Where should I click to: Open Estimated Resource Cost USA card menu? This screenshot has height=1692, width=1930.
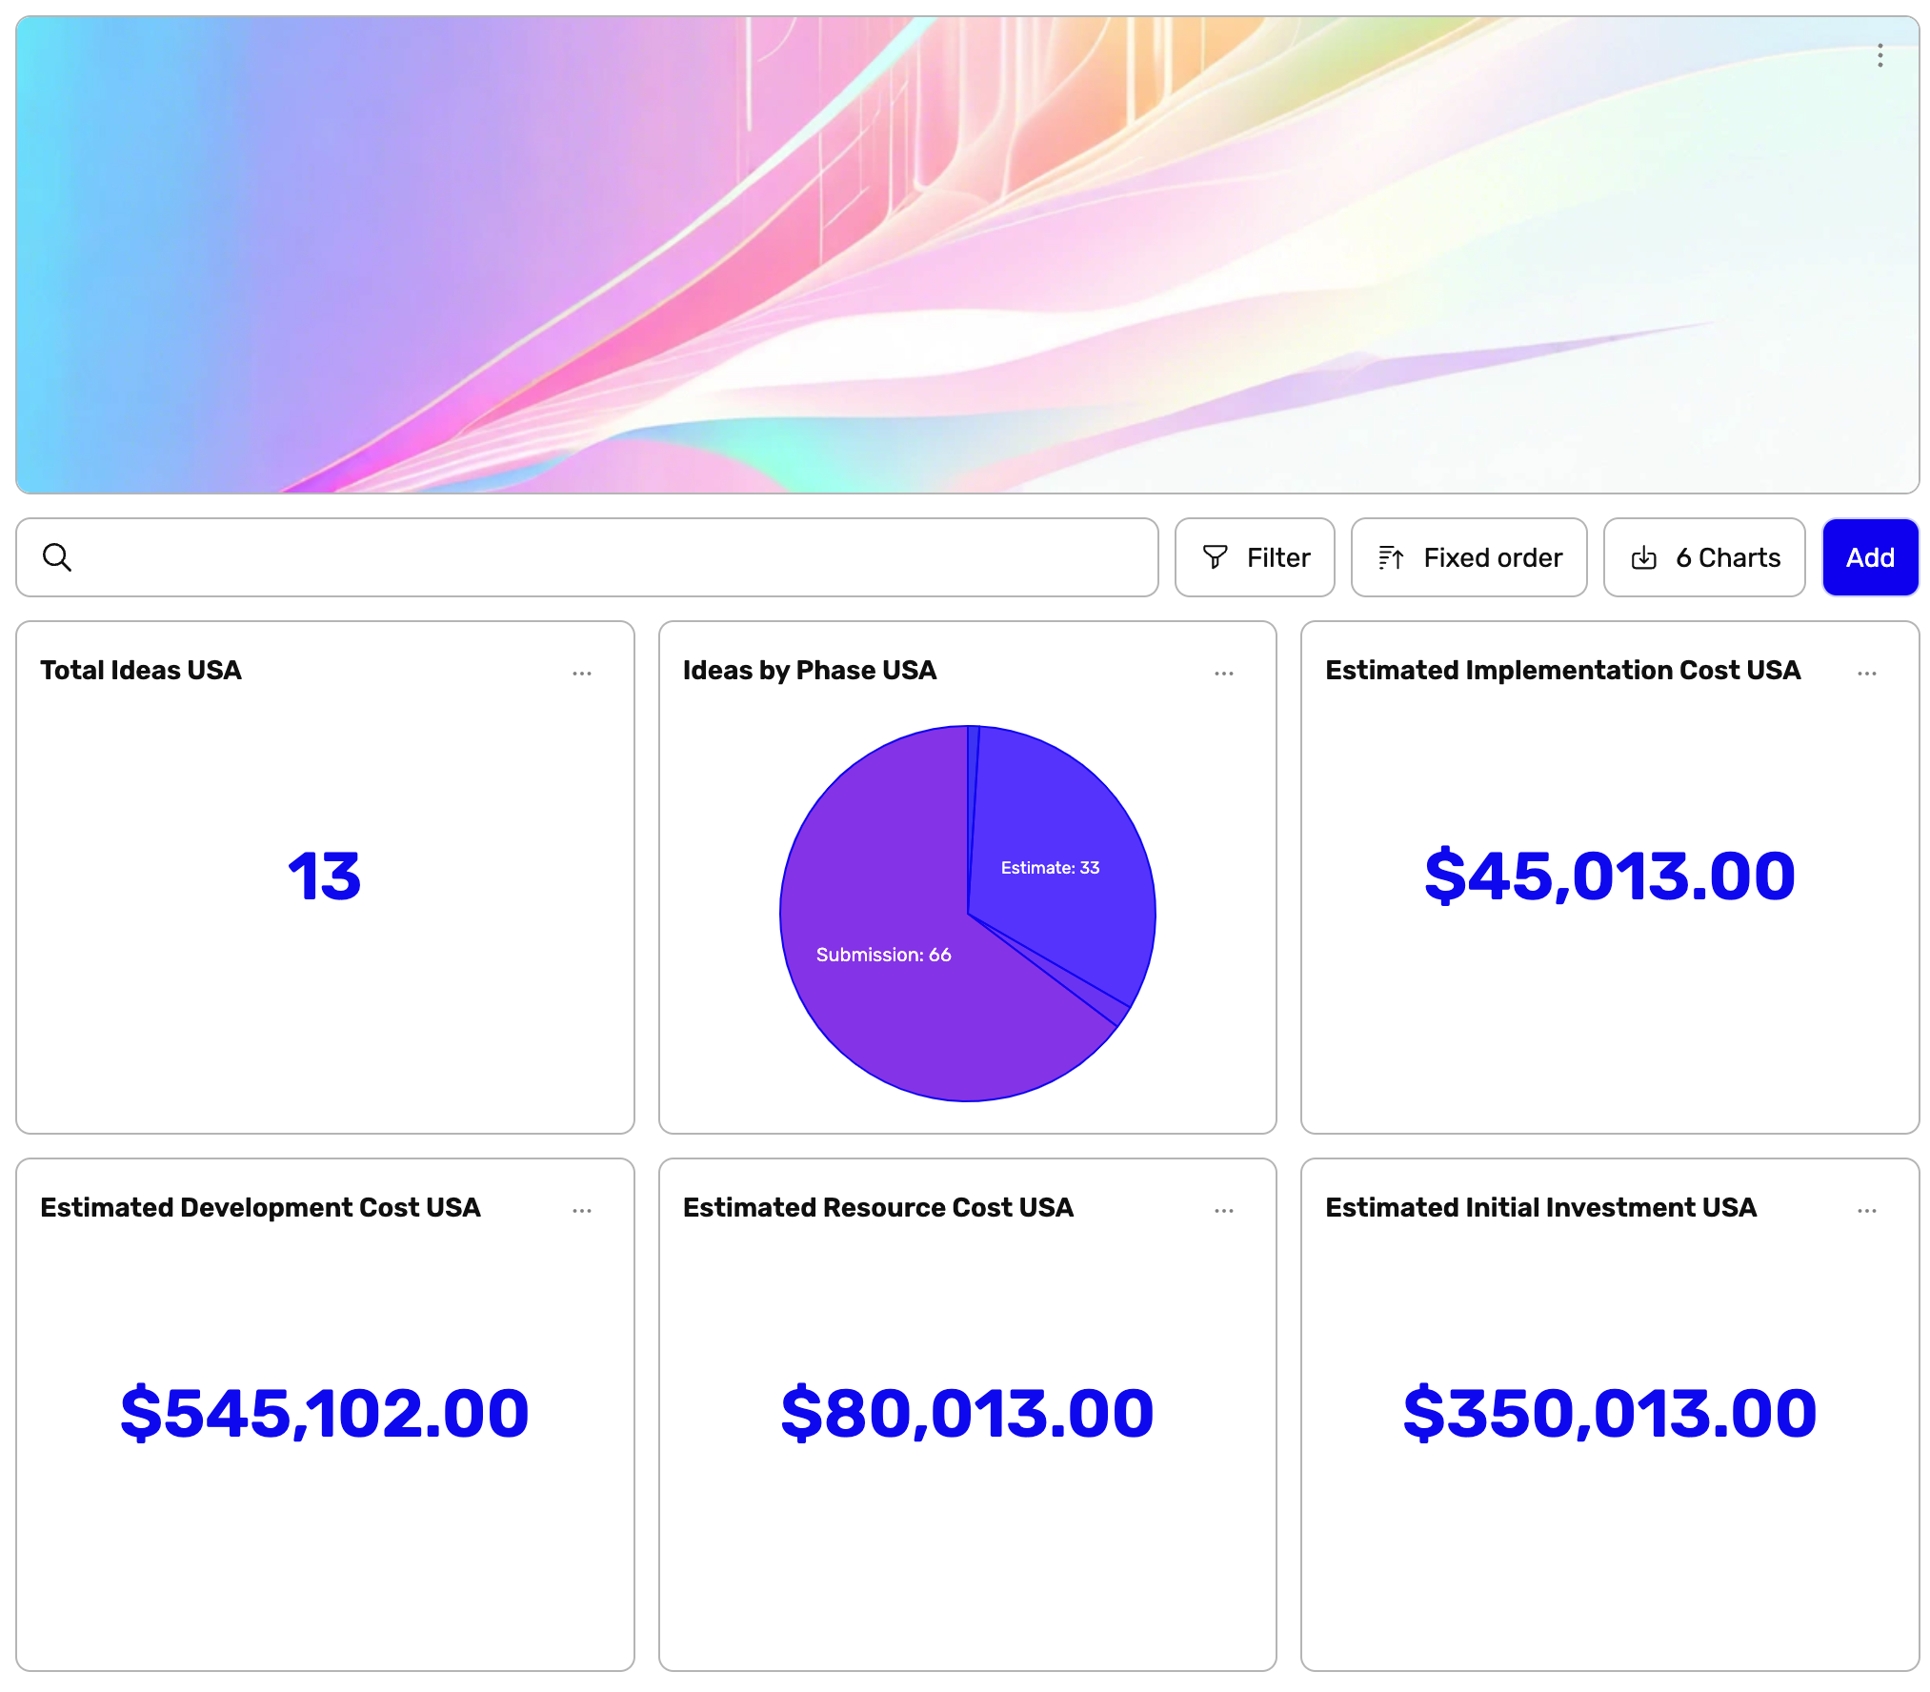(x=1224, y=1211)
